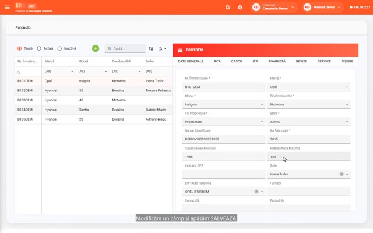The image size is (373, 233).
Task: Click the green add vehicle button
Action: [x=96, y=48]
